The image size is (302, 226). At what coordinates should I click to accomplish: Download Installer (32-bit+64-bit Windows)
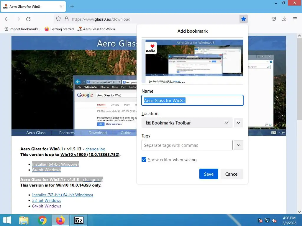pyautogui.click(x=63, y=195)
